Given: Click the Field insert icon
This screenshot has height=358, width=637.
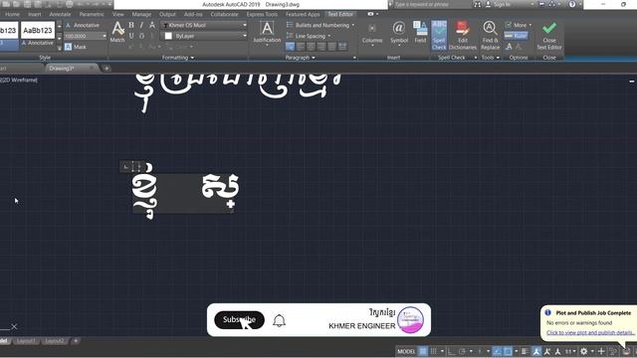Looking at the screenshot, I should tap(420, 32).
